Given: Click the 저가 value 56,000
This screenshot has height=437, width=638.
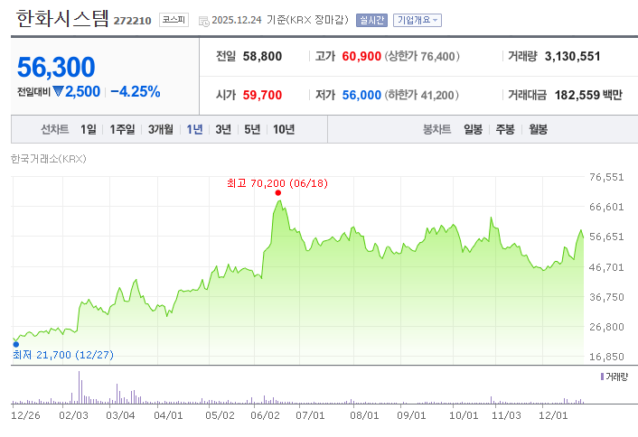Looking at the screenshot, I should click(361, 95).
